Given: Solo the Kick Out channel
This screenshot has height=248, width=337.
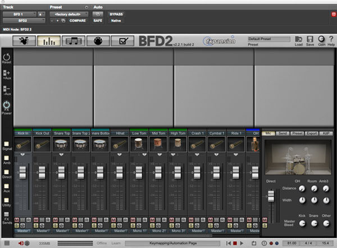Looking at the screenshot, I should click(36, 226).
